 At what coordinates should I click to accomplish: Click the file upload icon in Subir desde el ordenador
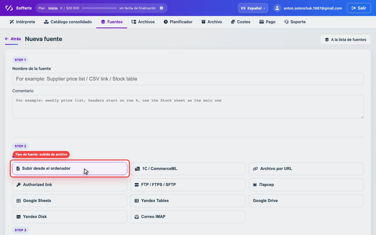18,168
